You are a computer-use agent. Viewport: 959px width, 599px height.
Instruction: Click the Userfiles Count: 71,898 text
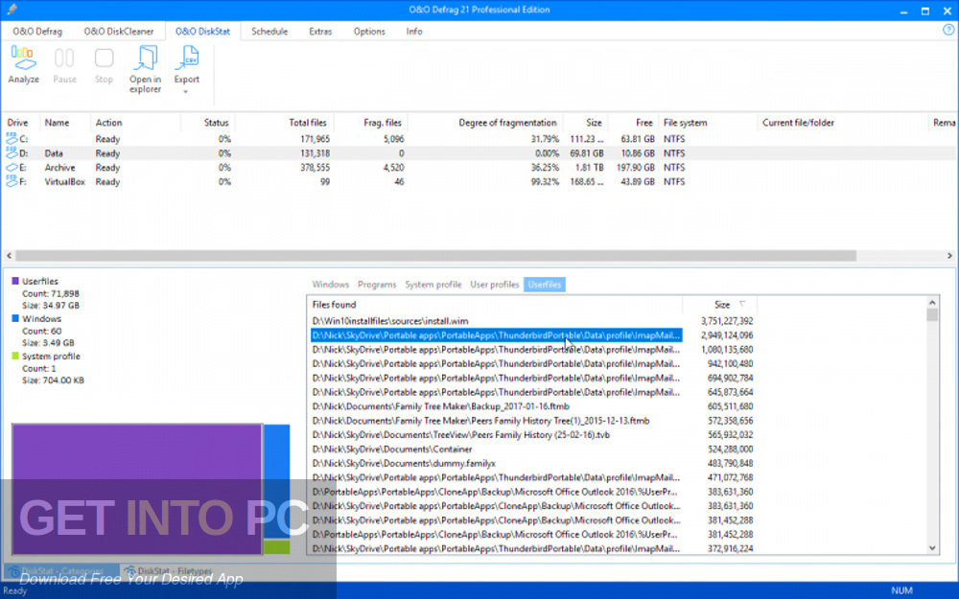point(51,293)
